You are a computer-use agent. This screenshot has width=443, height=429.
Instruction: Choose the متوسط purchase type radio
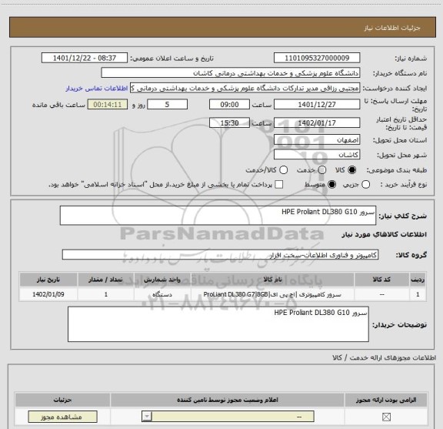pyautogui.click(x=331, y=185)
